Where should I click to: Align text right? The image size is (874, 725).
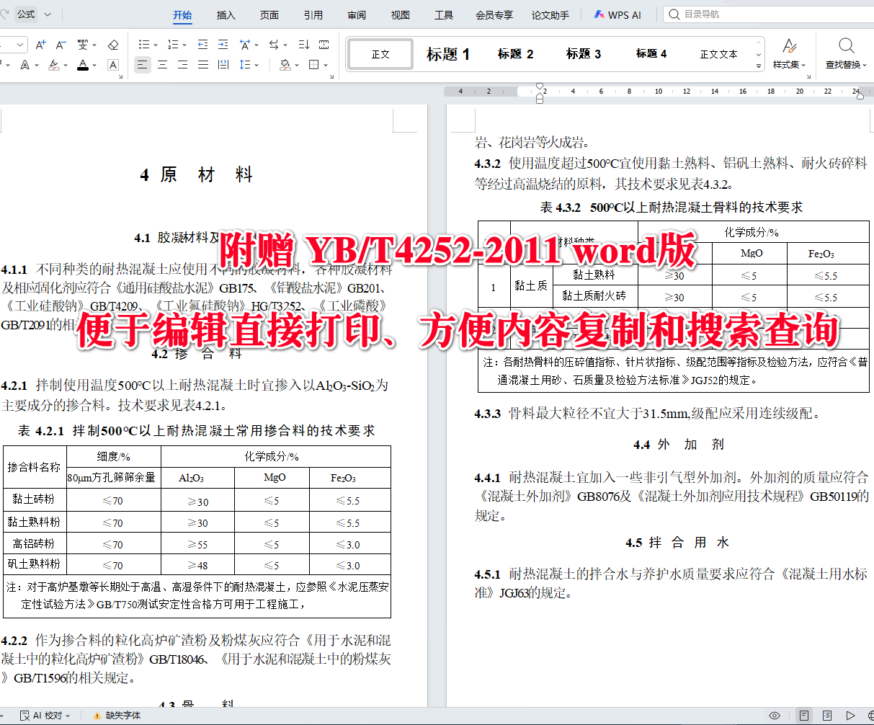(x=183, y=65)
